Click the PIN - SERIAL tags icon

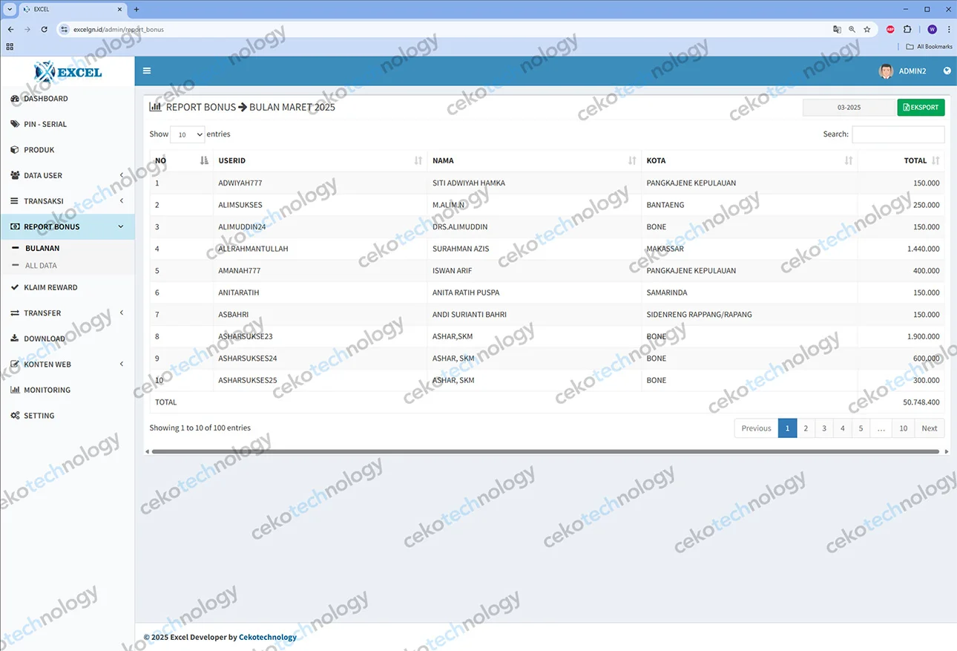coord(15,124)
